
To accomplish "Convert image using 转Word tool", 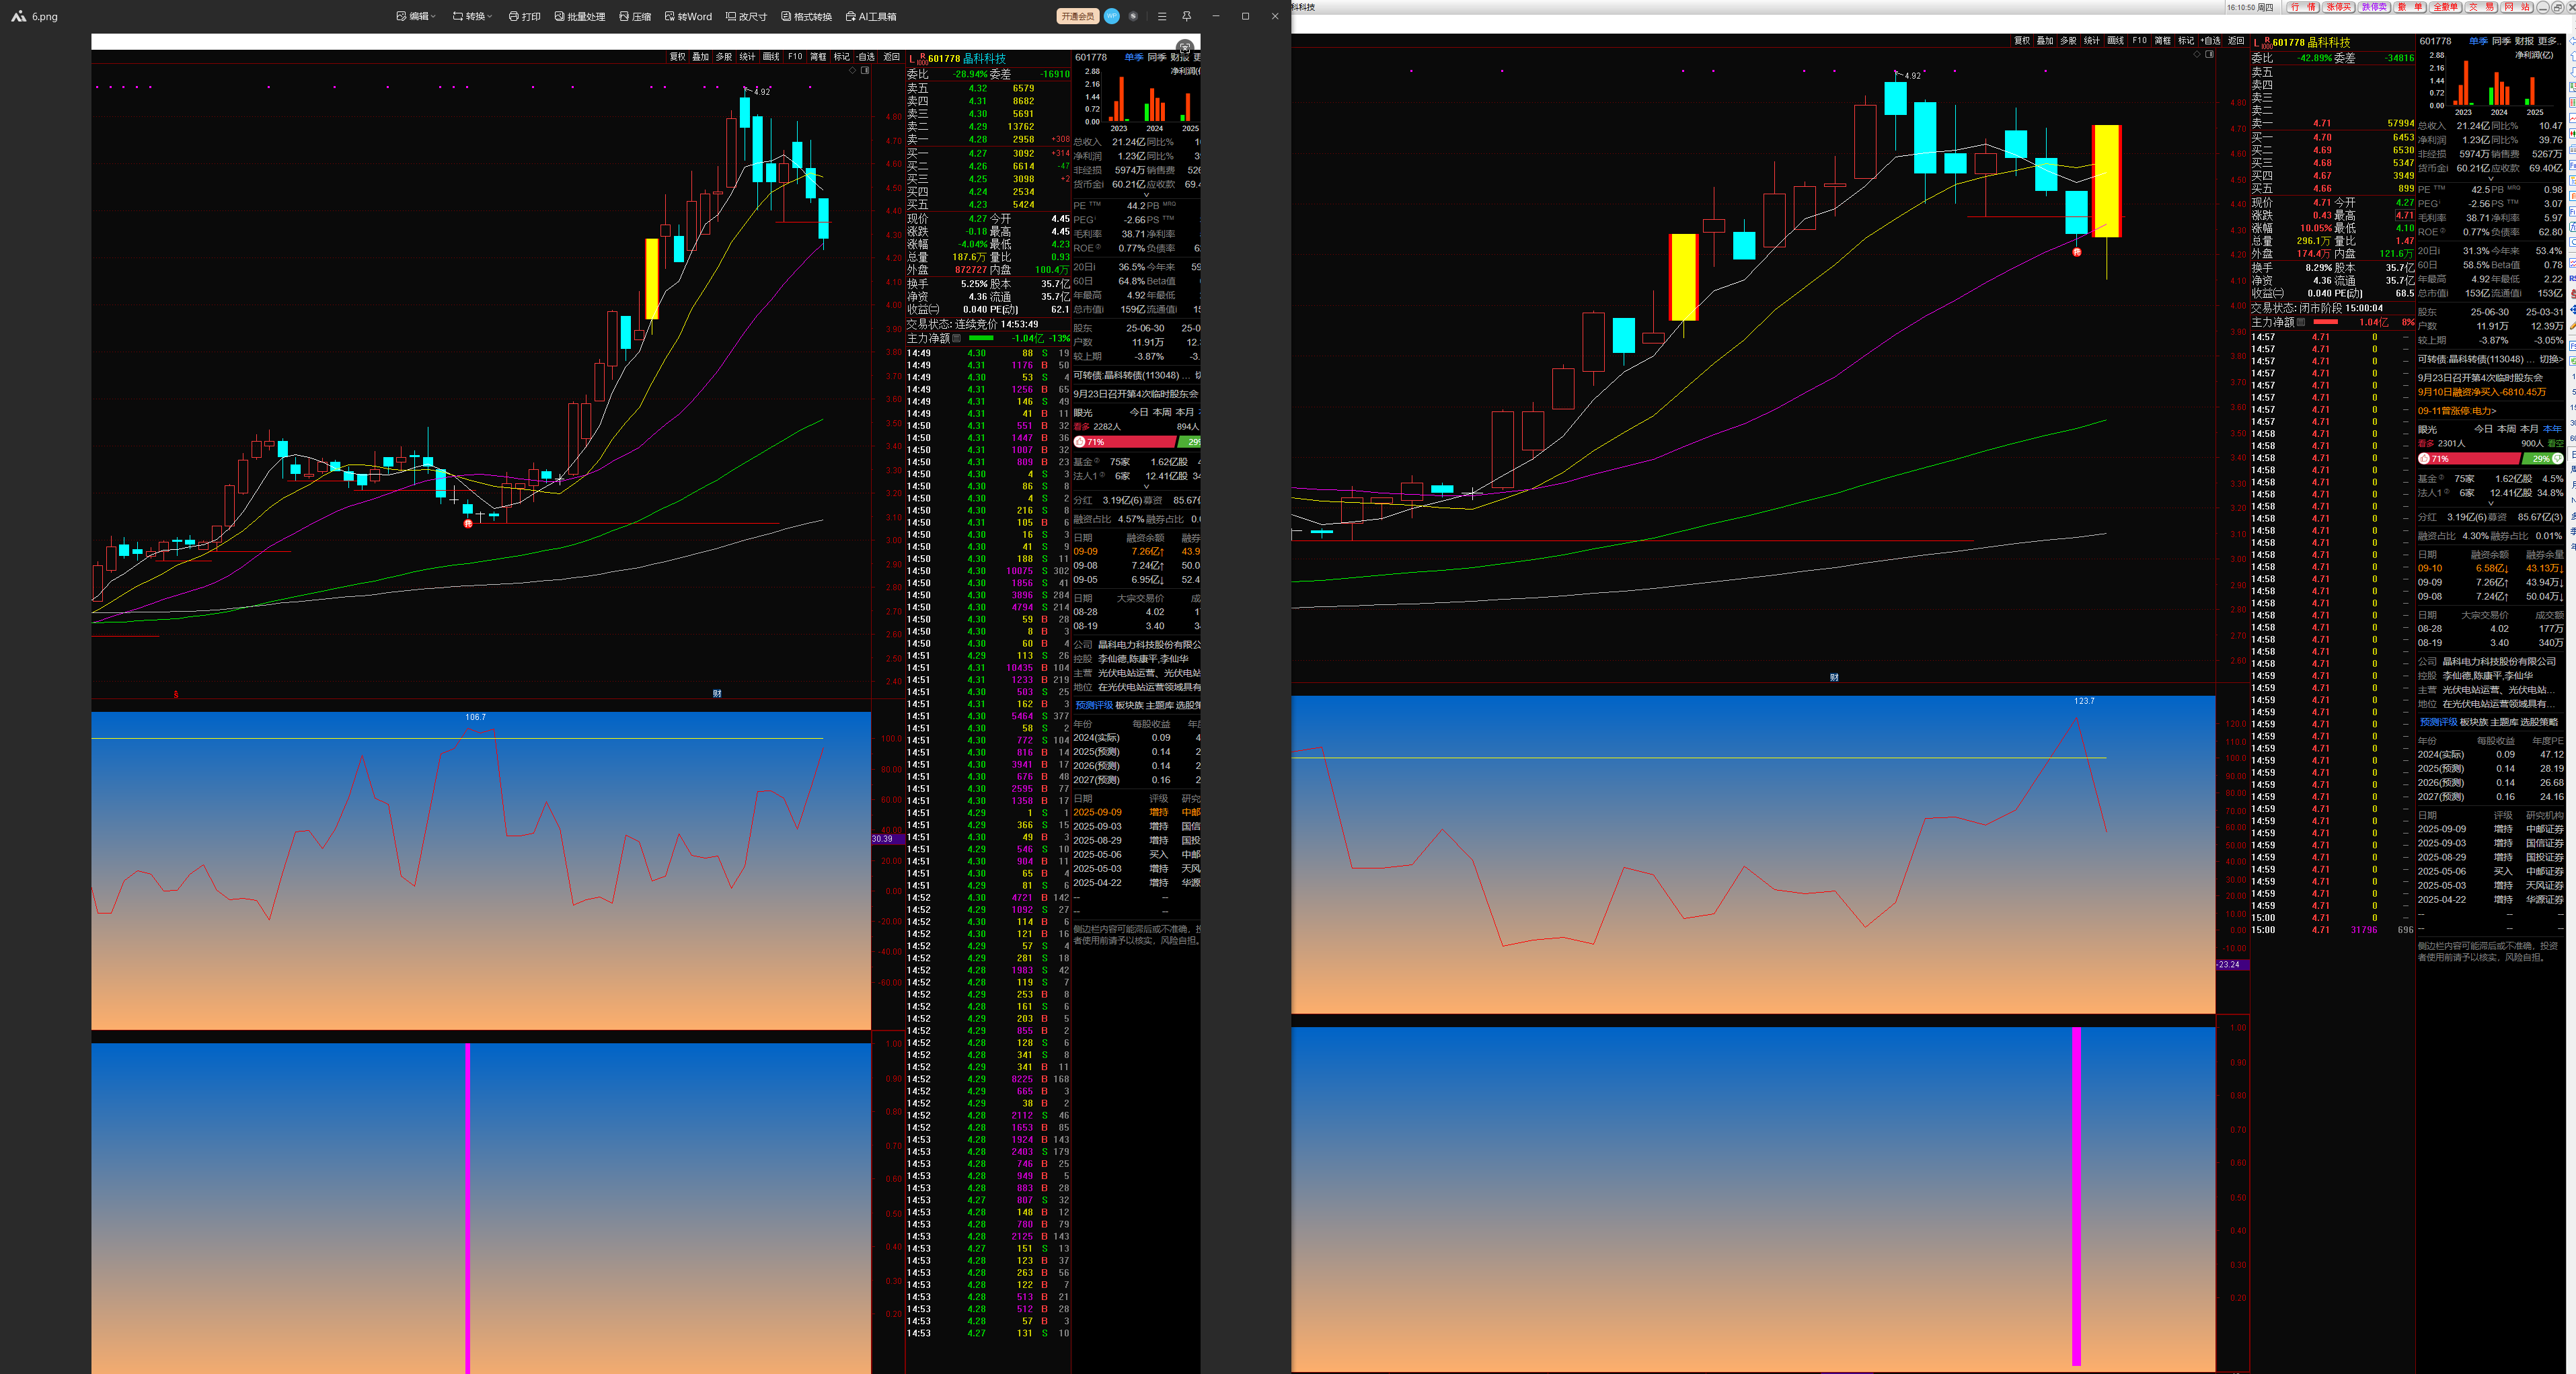I will tap(688, 16).
